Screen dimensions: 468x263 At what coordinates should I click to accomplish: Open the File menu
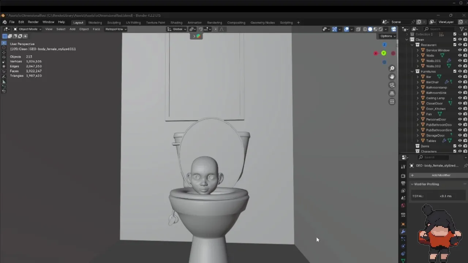(x=12, y=22)
